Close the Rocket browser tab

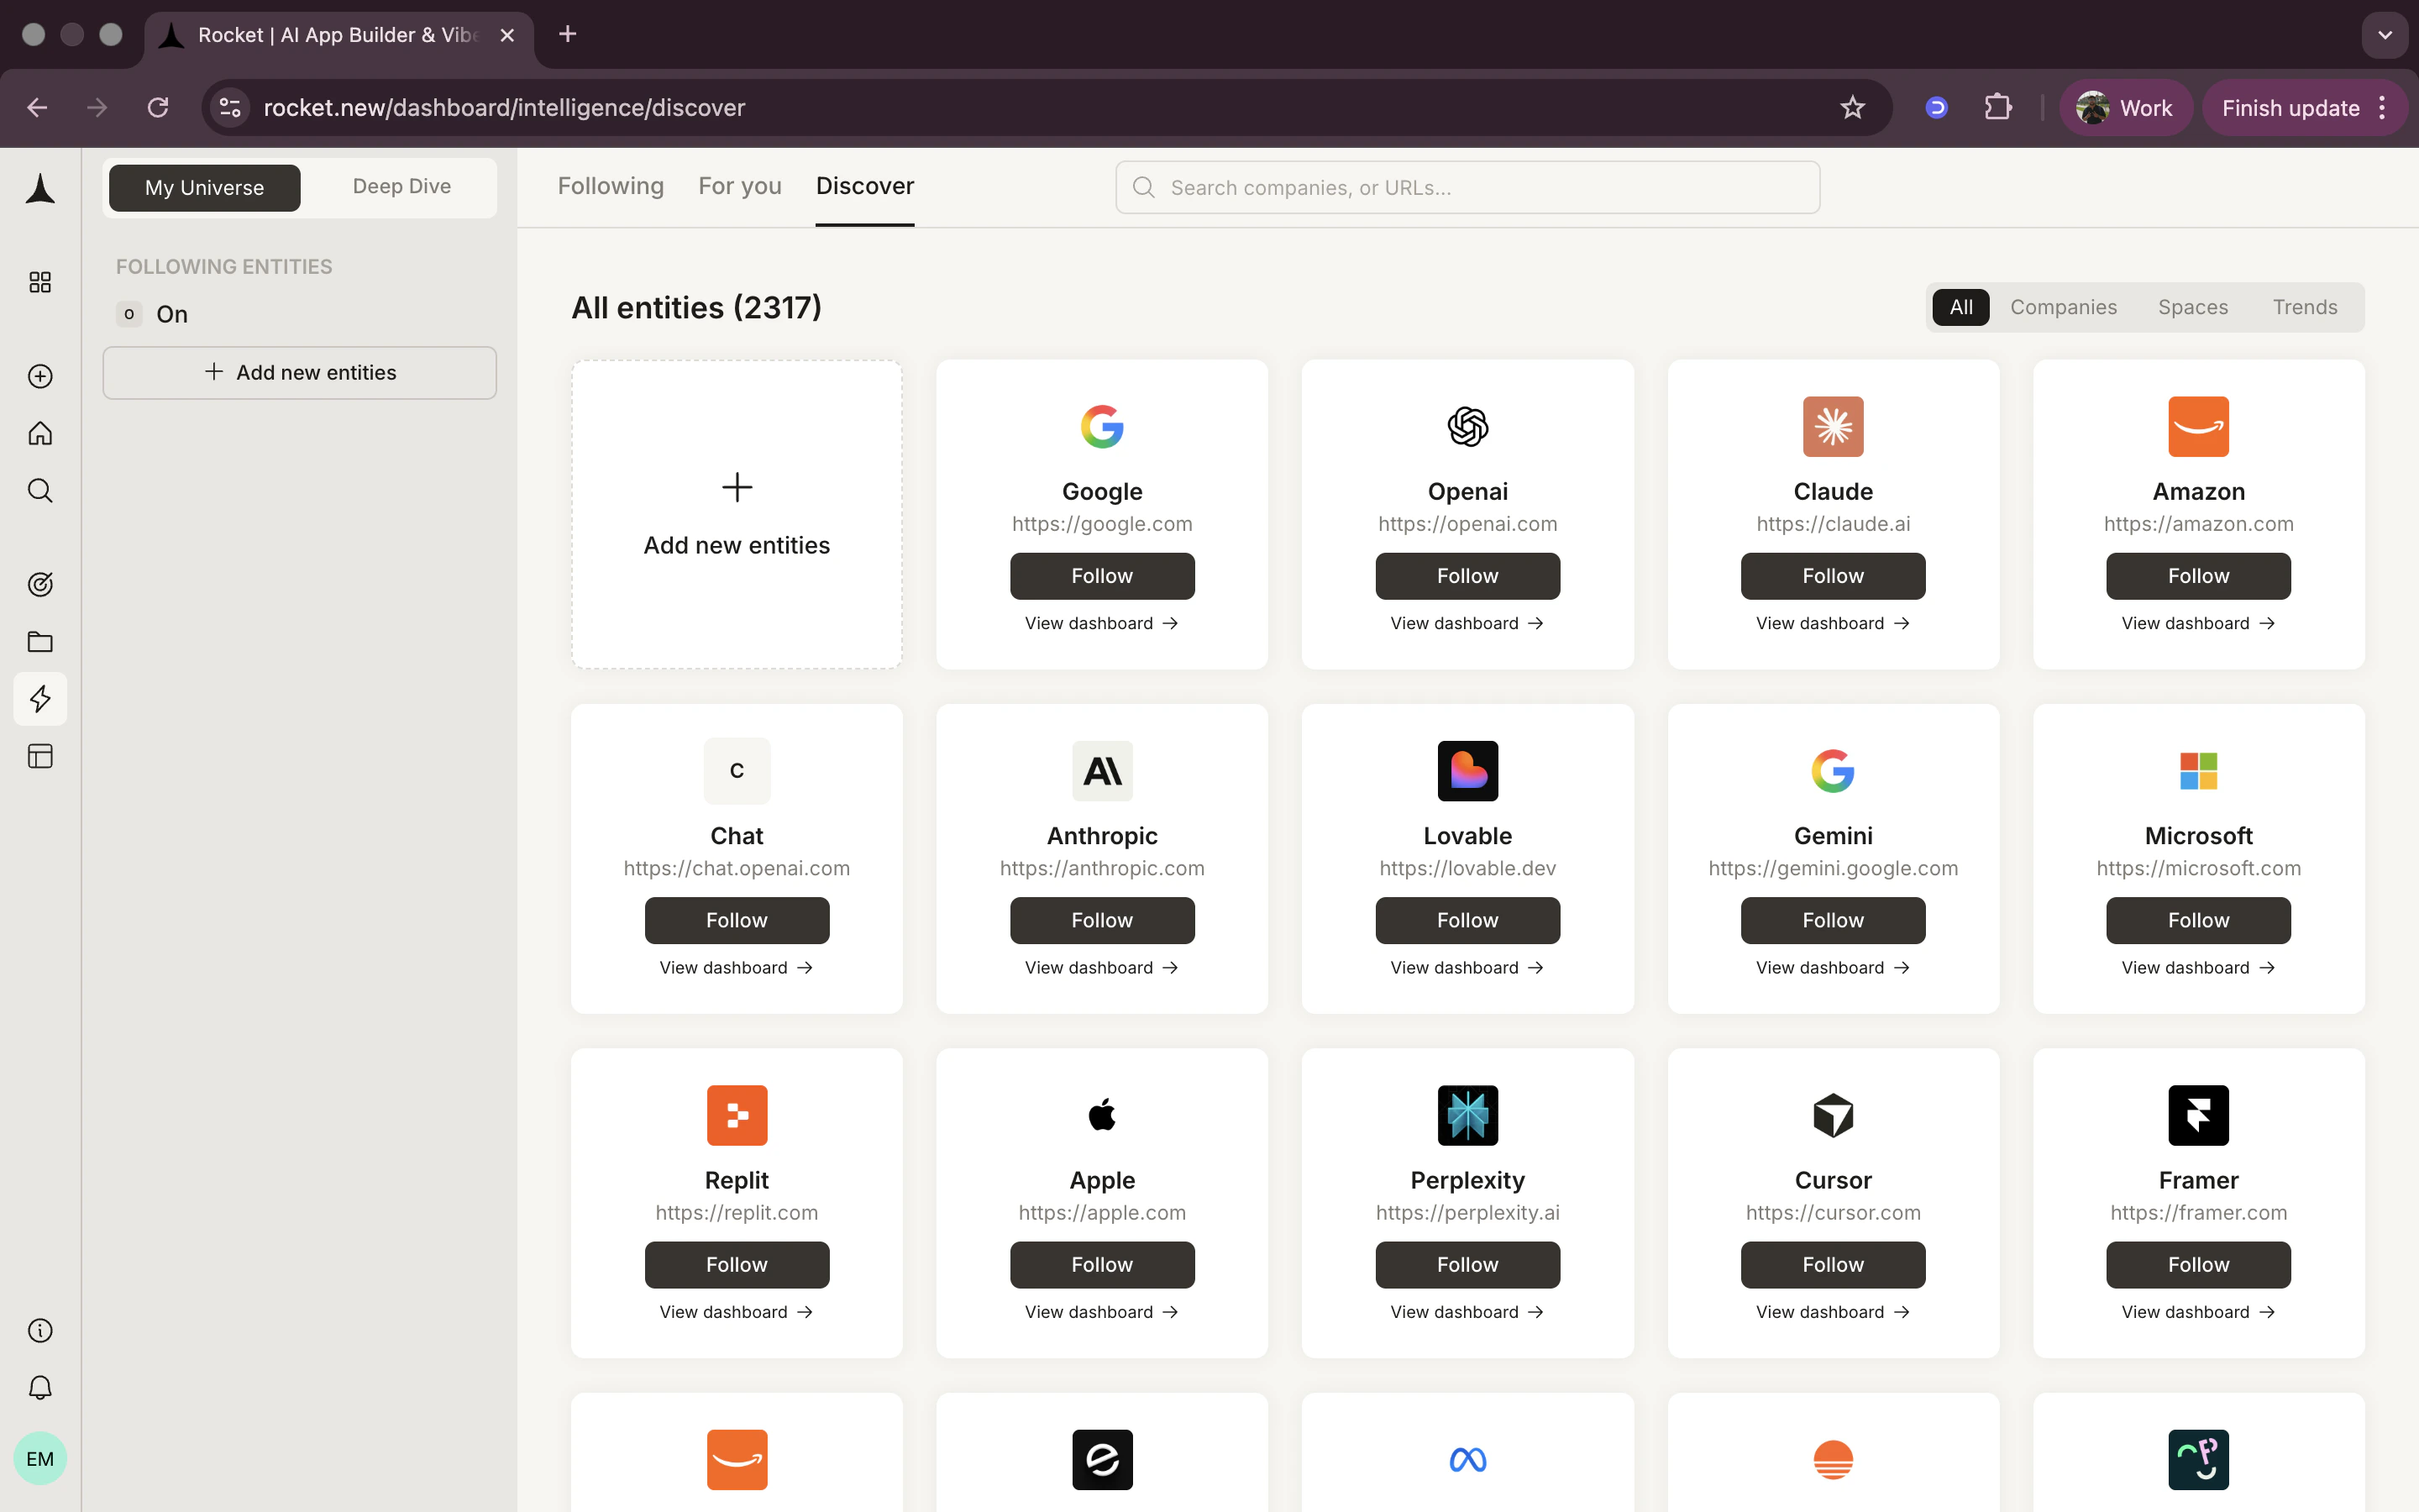(x=506, y=35)
